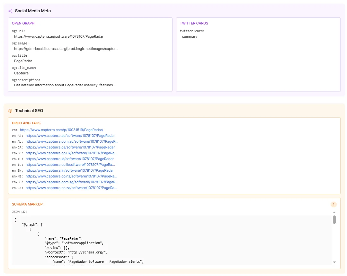Open the en-AE hreflang link
Screen dimensions: 347x276
pyautogui.click(x=70, y=136)
